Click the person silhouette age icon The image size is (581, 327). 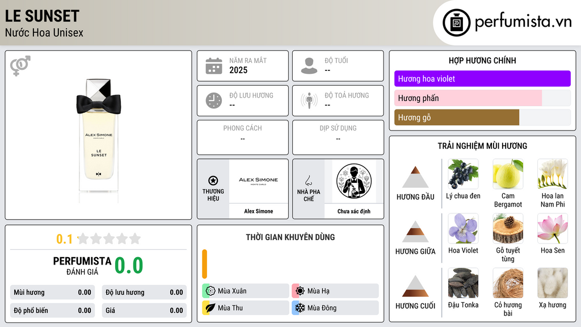coord(309,66)
